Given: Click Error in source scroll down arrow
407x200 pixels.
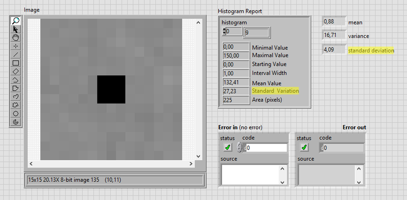Looking at the screenshot, I should click(x=282, y=182).
